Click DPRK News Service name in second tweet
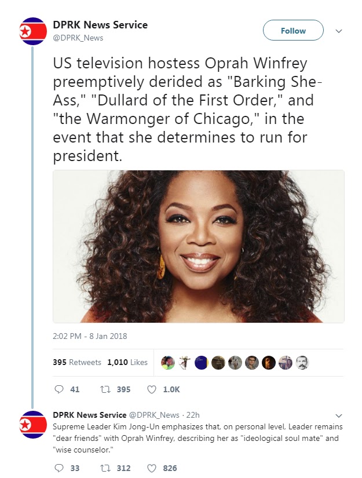Image resolution: width=362 pixels, height=478 pixels. (89, 415)
